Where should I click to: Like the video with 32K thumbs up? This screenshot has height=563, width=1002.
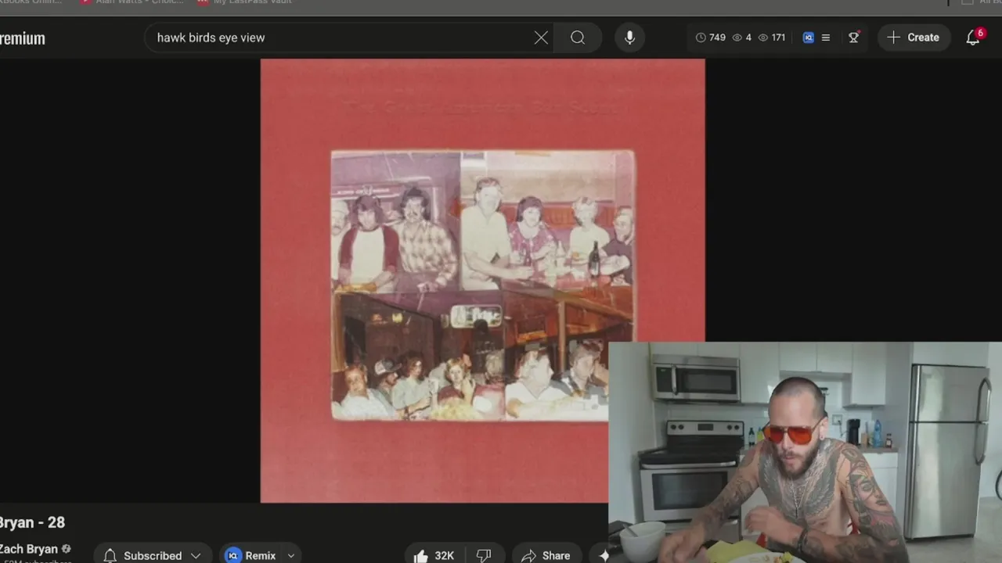pos(434,555)
